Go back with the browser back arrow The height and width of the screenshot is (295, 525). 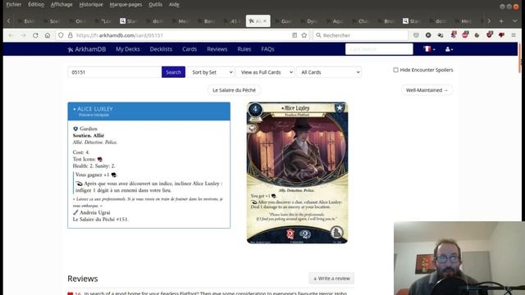pyautogui.click(x=11, y=35)
